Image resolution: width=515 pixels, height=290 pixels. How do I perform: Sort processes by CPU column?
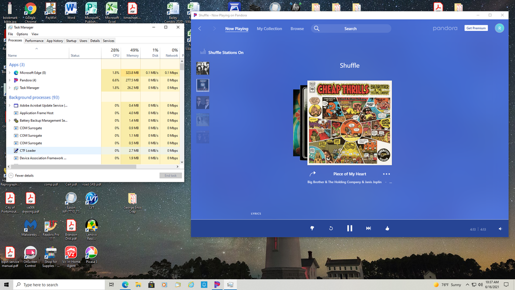coord(111,52)
